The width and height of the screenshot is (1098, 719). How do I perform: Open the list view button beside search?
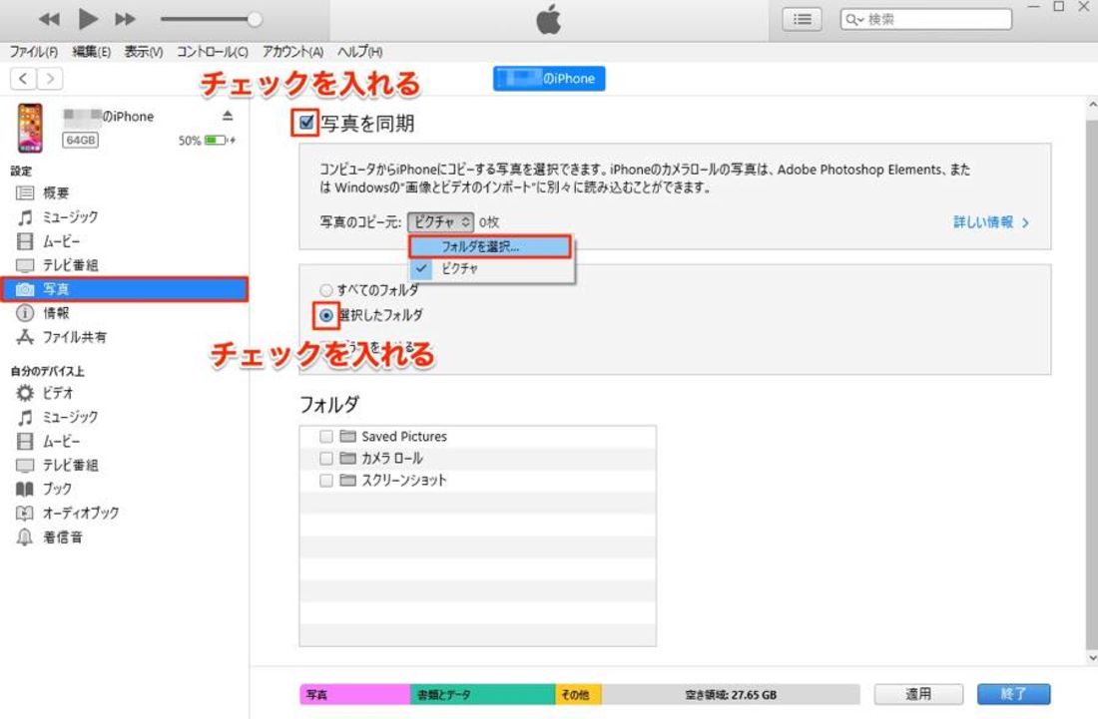[802, 20]
